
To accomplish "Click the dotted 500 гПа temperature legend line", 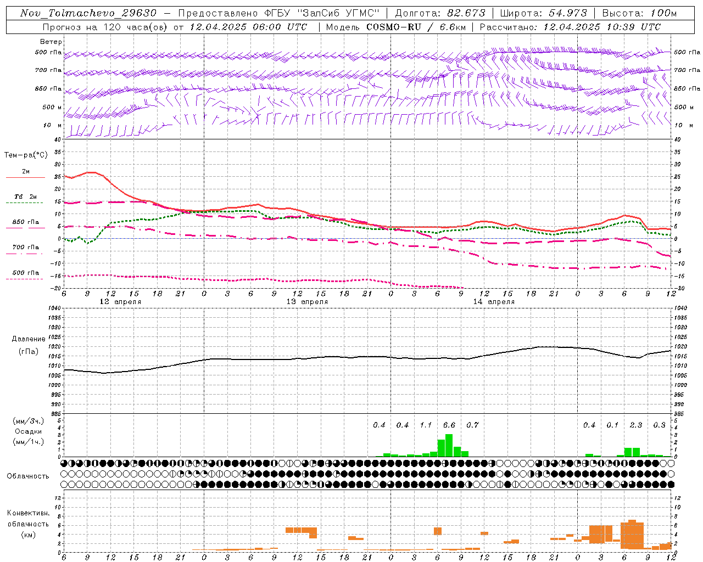I will [x=25, y=279].
